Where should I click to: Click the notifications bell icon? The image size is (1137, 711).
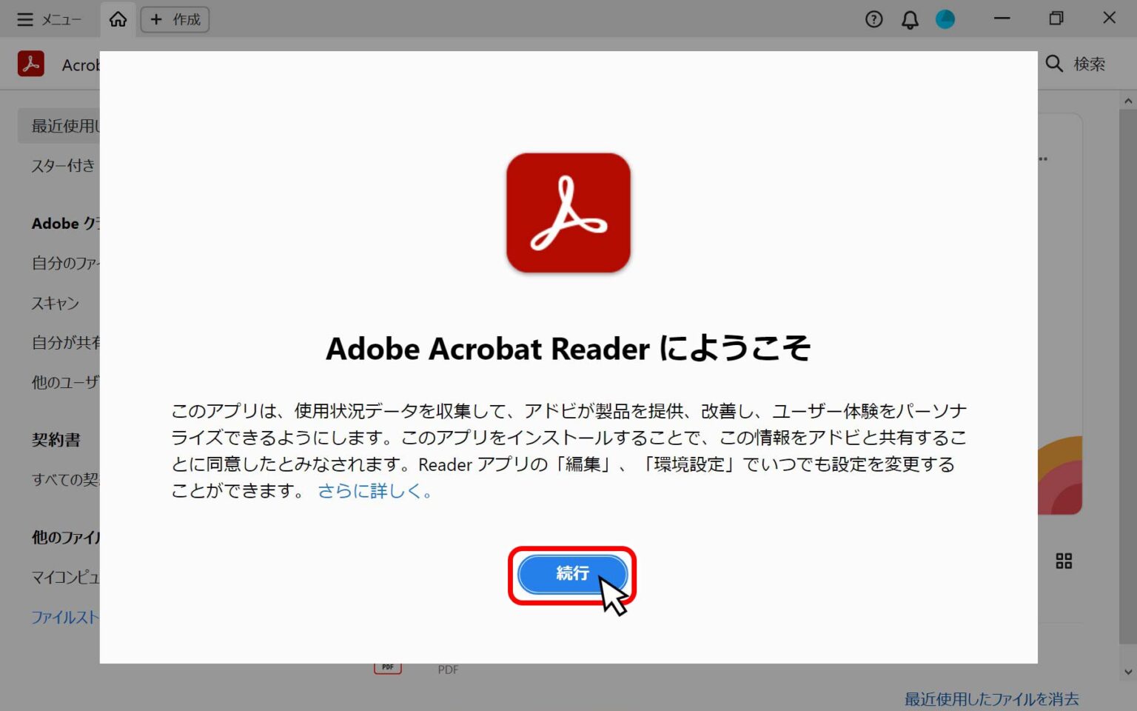point(909,19)
